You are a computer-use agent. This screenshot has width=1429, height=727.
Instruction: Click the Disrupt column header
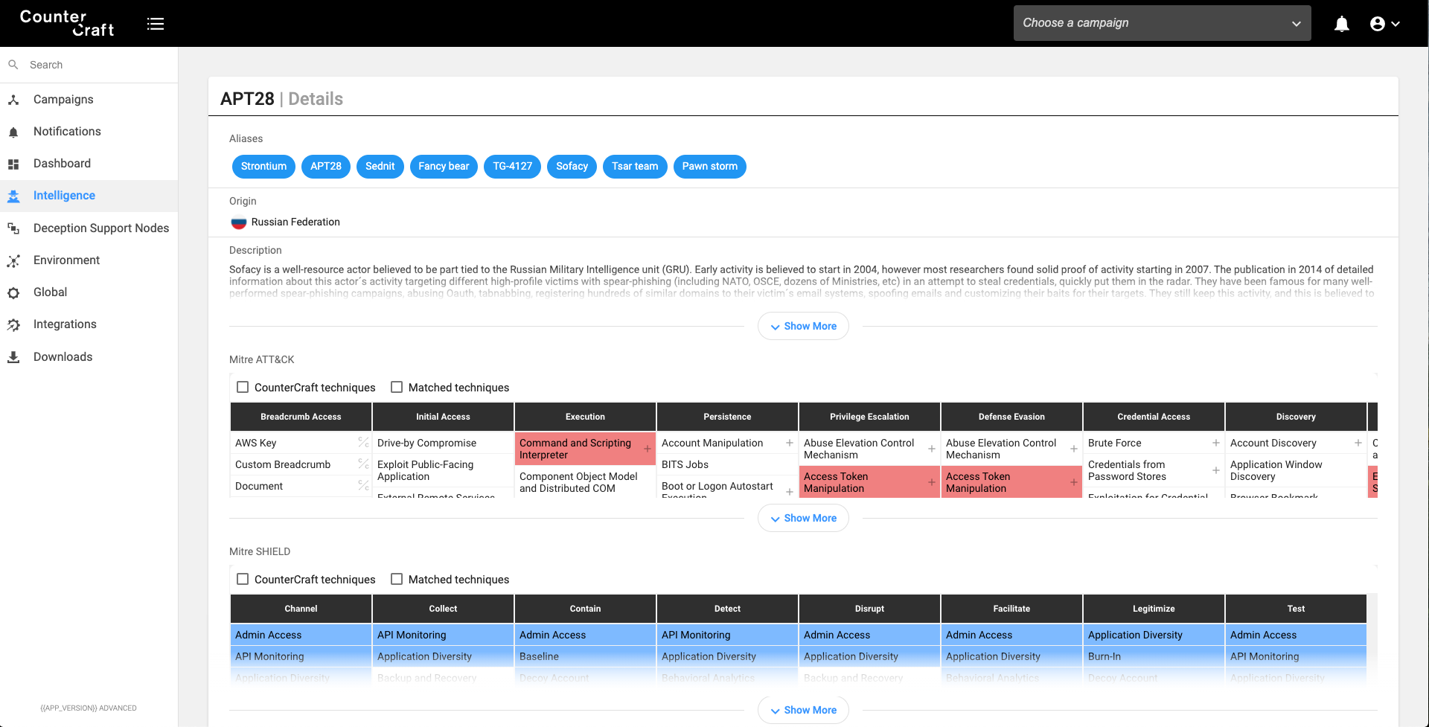(869, 609)
